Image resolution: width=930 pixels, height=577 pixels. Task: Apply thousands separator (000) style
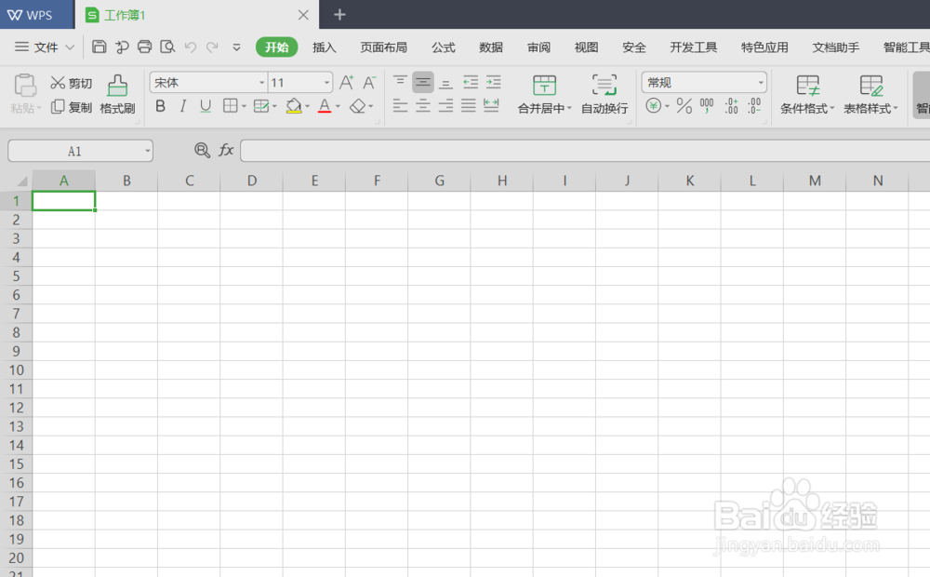707,106
